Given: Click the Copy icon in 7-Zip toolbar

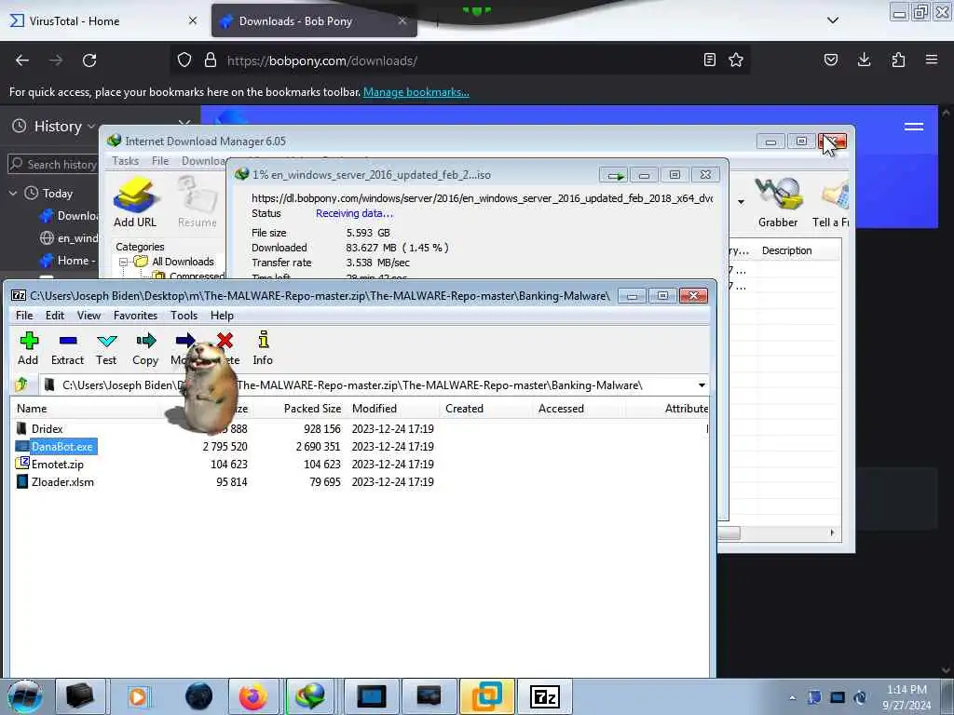Looking at the screenshot, I should pos(145,348).
